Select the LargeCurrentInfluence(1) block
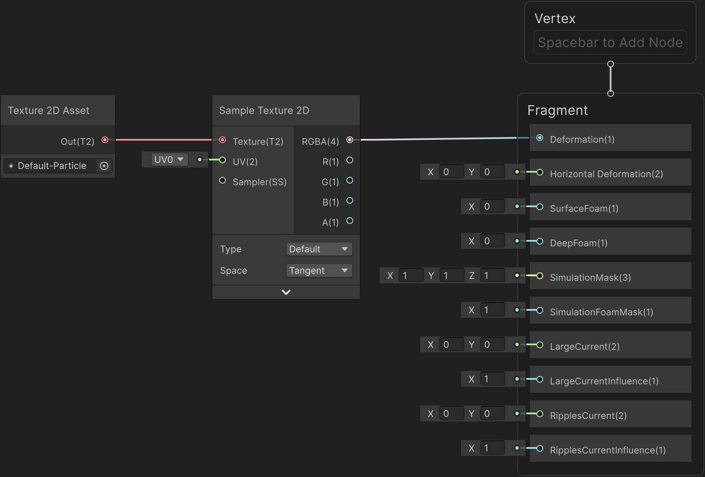 pyautogui.click(x=610, y=381)
